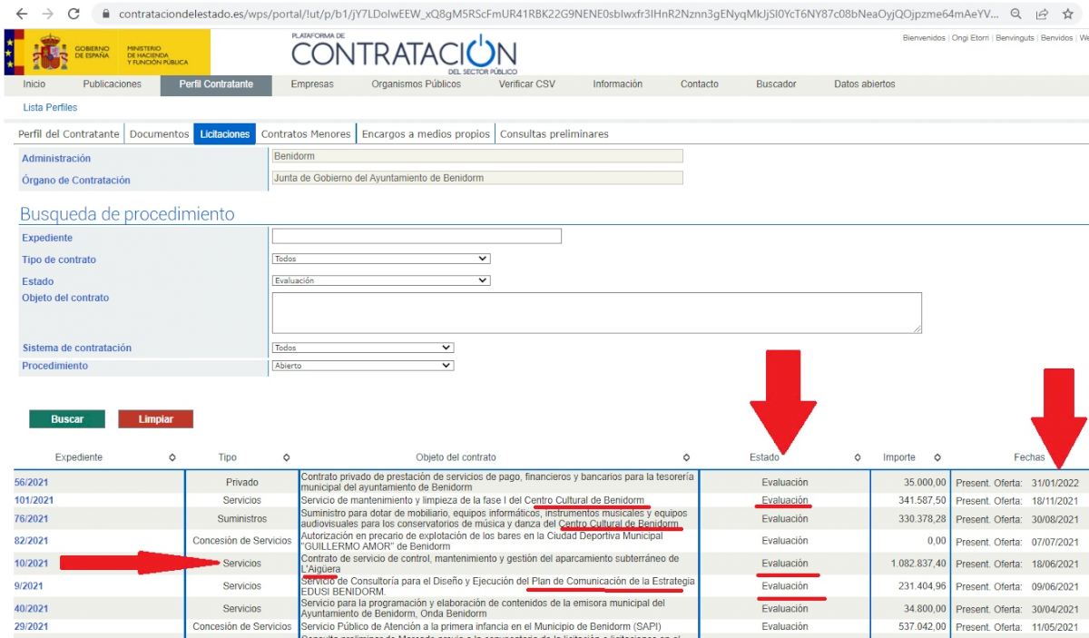The width and height of the screenshot is (1089, 638).
Task: Sort by Expediente column sort icon
Action: (x=172, y=457)
